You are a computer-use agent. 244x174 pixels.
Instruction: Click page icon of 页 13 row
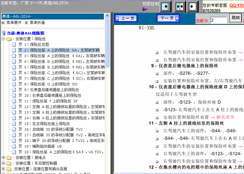point(14,112)
